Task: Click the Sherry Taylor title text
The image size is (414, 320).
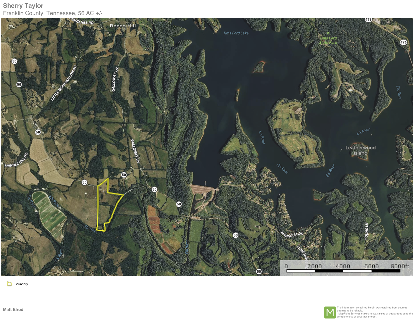Action: pos(23,6)
